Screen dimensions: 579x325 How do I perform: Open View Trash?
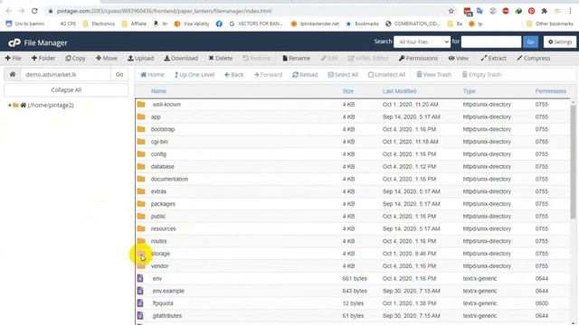click(434, 75)
